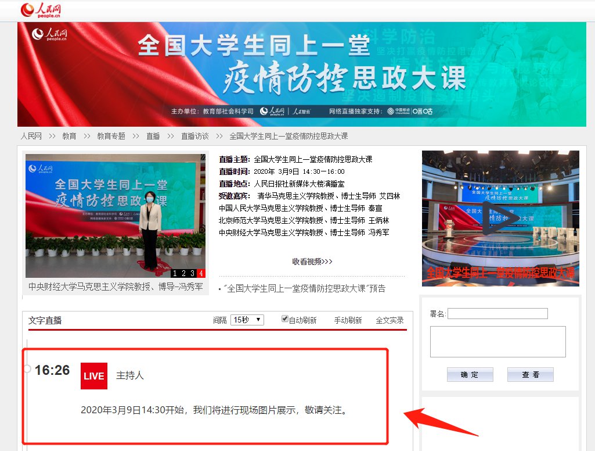Click the red LIVE badge icon

click(94, 376)
